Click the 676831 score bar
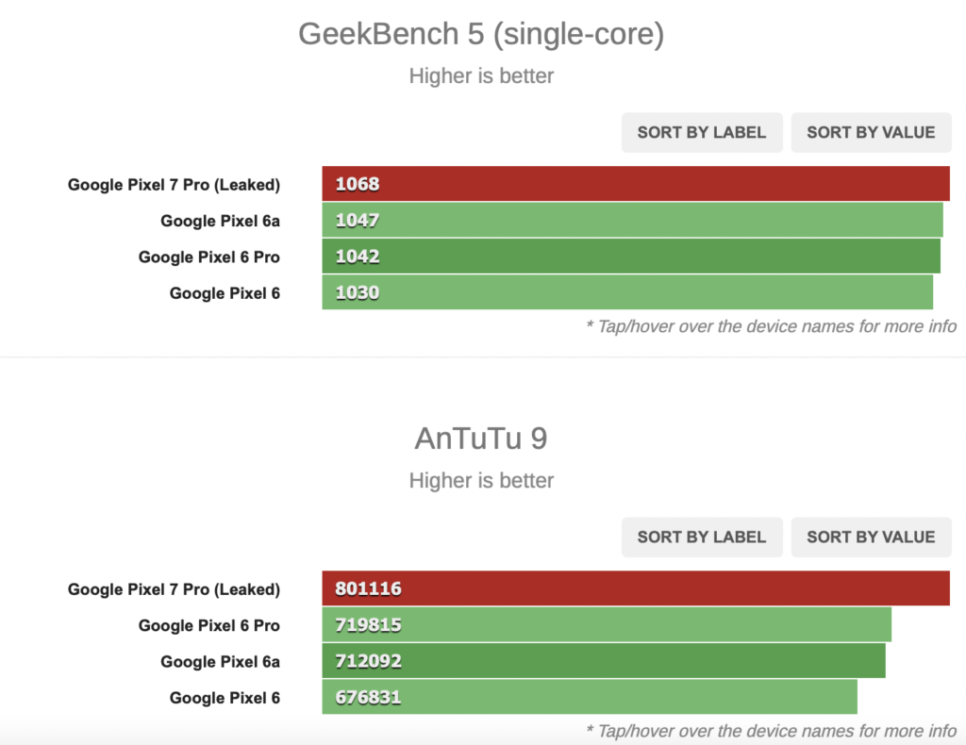Viewport: 966px width, 745px height. tap(590, 697)
